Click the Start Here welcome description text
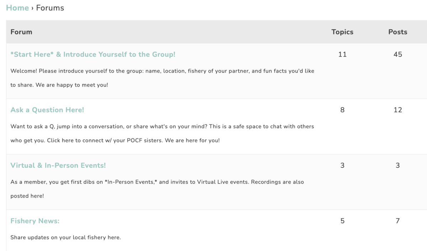 162,71
